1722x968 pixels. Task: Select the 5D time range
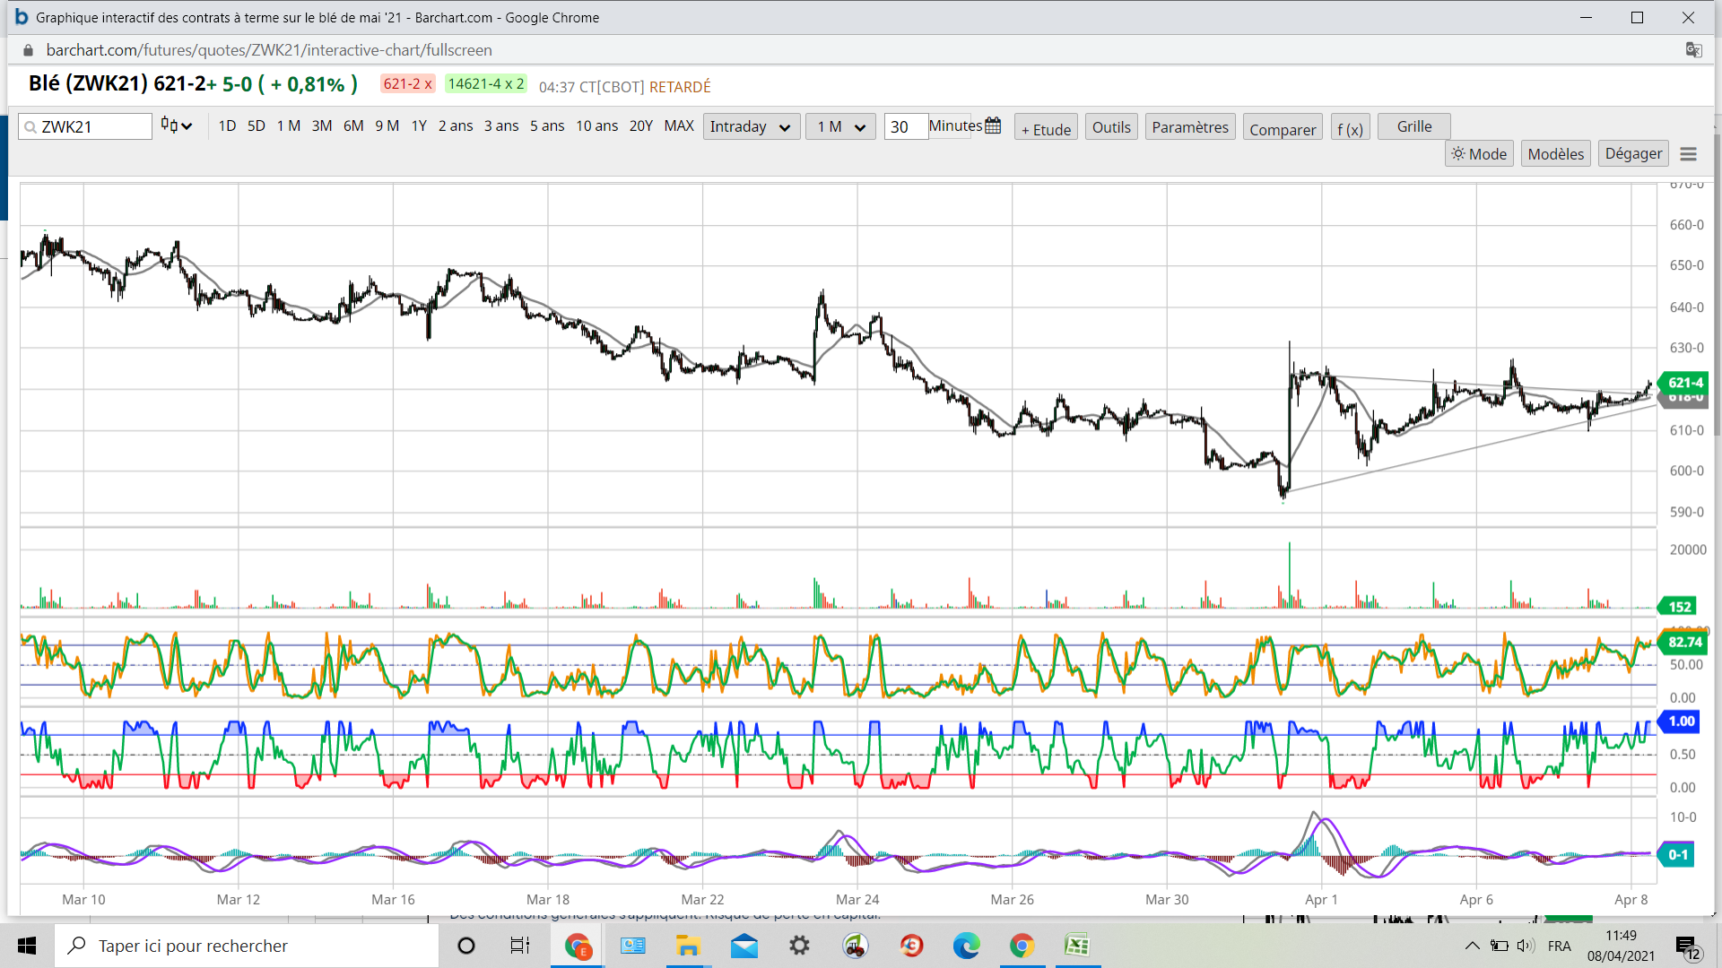257,126
